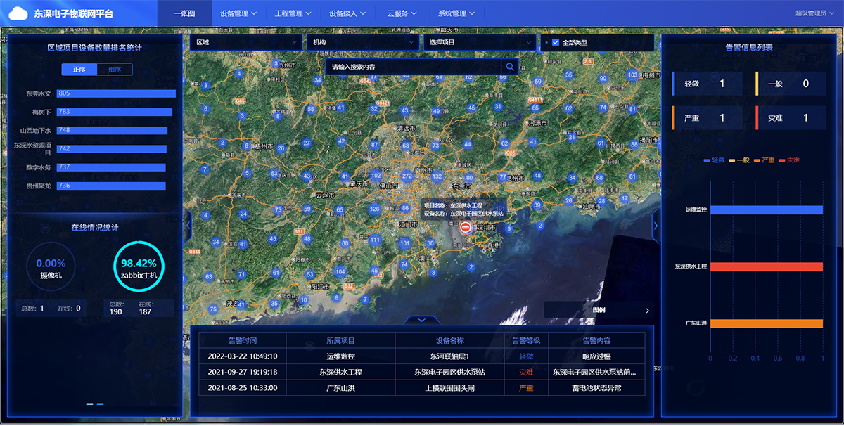
Task: Click the 山西地下水 ranking bar
Action: coord(112,130)
